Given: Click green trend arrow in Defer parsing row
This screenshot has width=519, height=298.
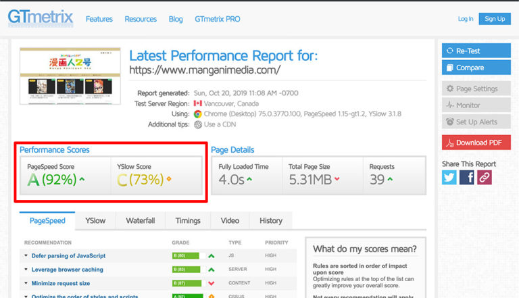Looking at the screenshot, I should click(x=211, y=256).
